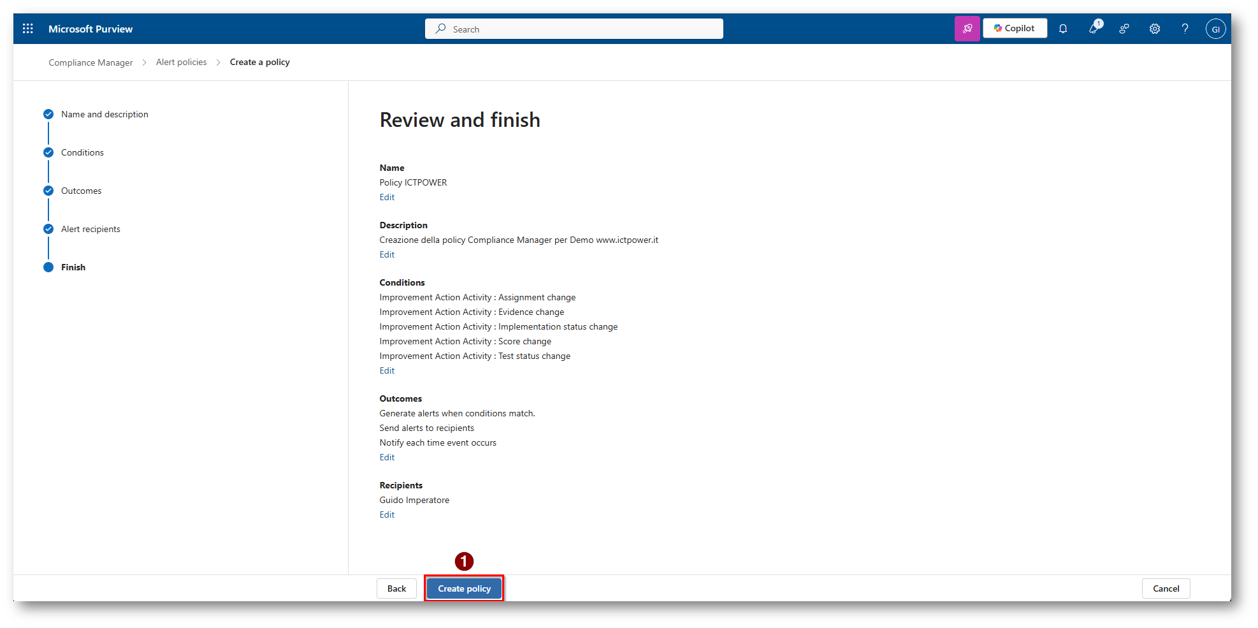Open the settings gear
Viewport: 1258px width, 628px height.
point(1155,29)
